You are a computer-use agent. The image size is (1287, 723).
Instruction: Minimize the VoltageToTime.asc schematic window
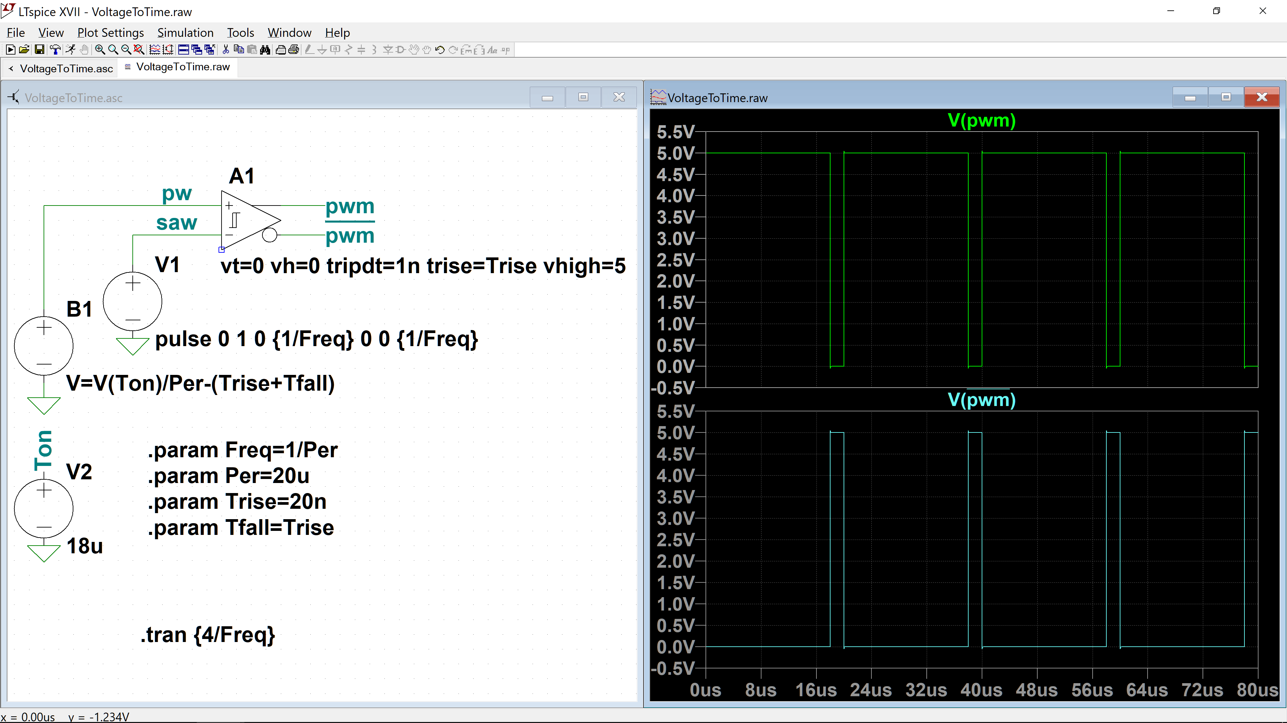click(548, 97)
